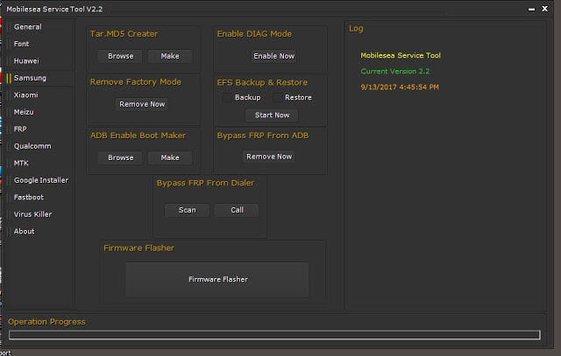Click Remove Now under Remove Factory Mode
The height and width of the screenshot is (356, 561).
142,104
